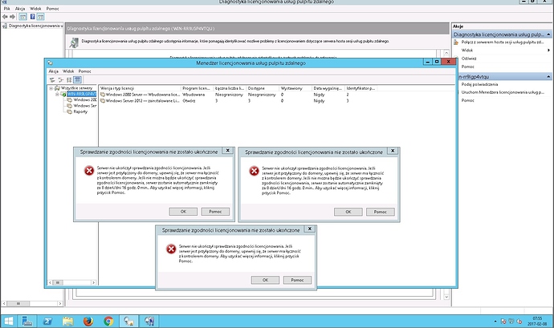The width and height of the screenshot is (554, 328).
Task: Select small icons view in Menedzer toolbar
Action: pyautogui.click(x=61, y=79)
